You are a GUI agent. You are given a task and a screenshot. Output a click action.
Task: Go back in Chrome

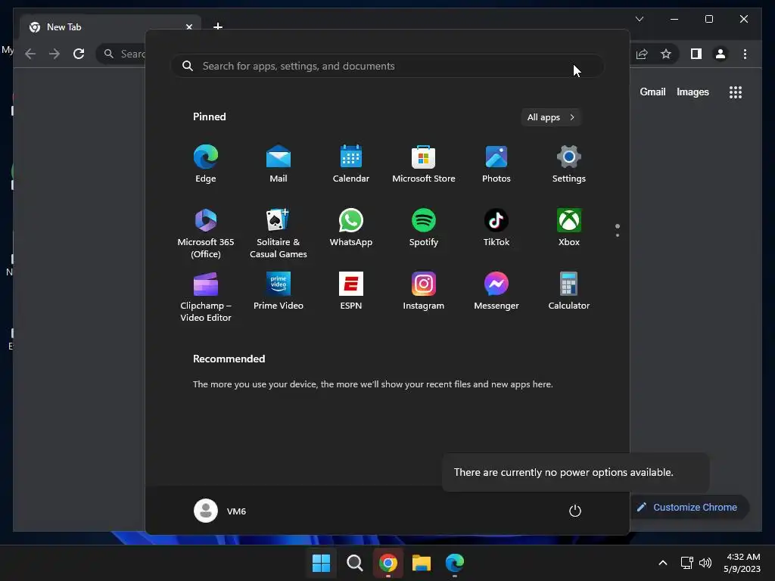30,54
